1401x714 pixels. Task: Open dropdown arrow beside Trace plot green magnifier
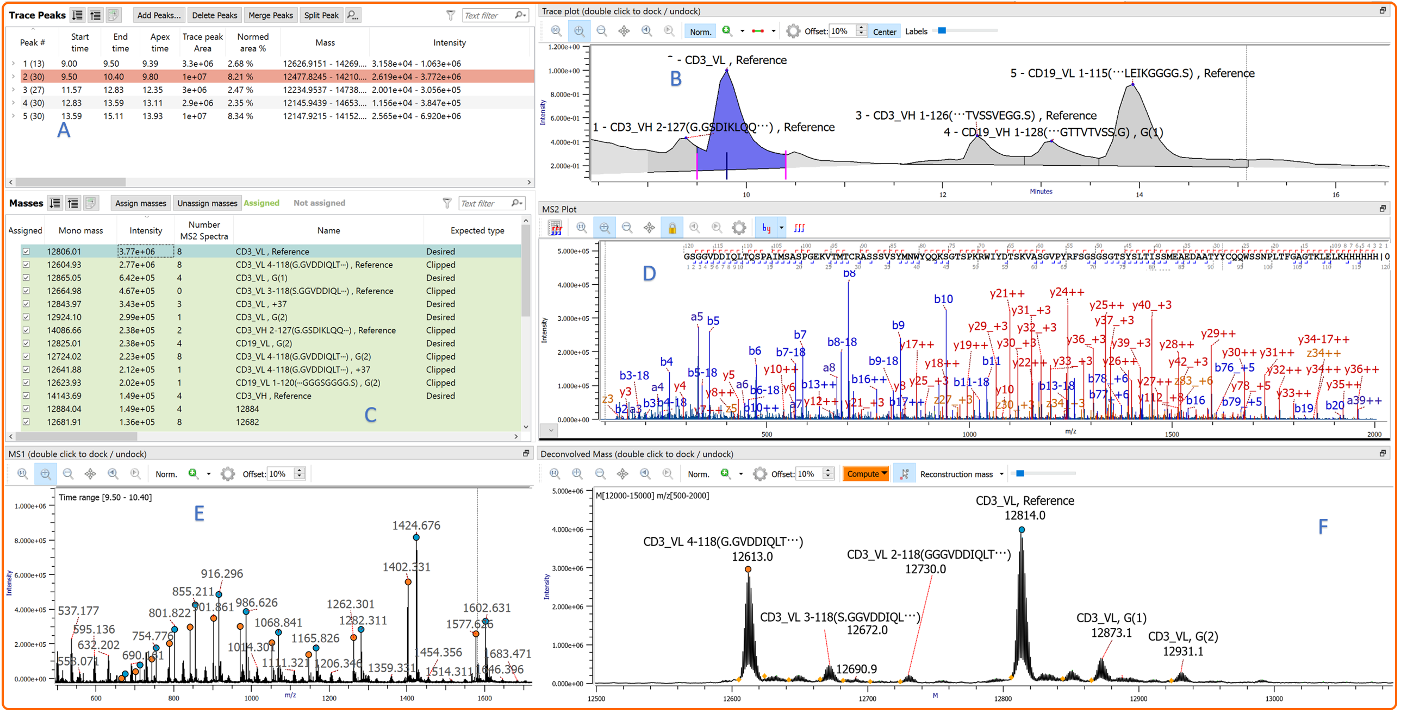(743, 31)
